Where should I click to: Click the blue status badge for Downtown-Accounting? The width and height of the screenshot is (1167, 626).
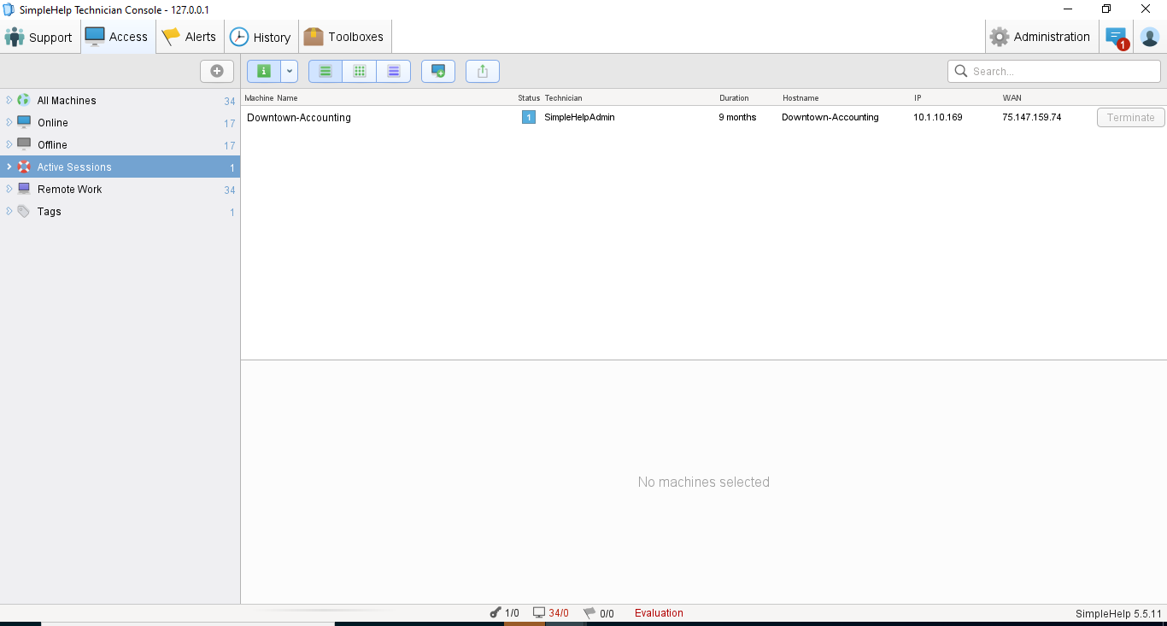(x=529, y=118)
